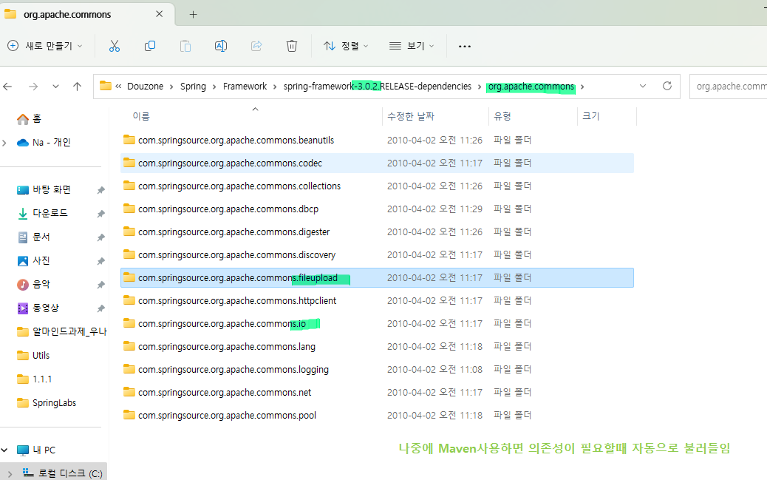Image resolution: width=767 pixels, height=480 pixels.
Task: Sort by the 유형 column header
Action: click(x=533, y=116)
